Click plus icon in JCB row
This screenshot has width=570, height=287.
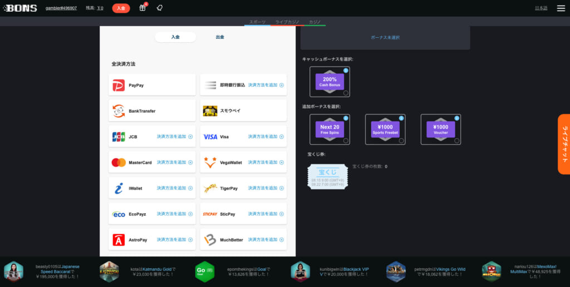190,137
